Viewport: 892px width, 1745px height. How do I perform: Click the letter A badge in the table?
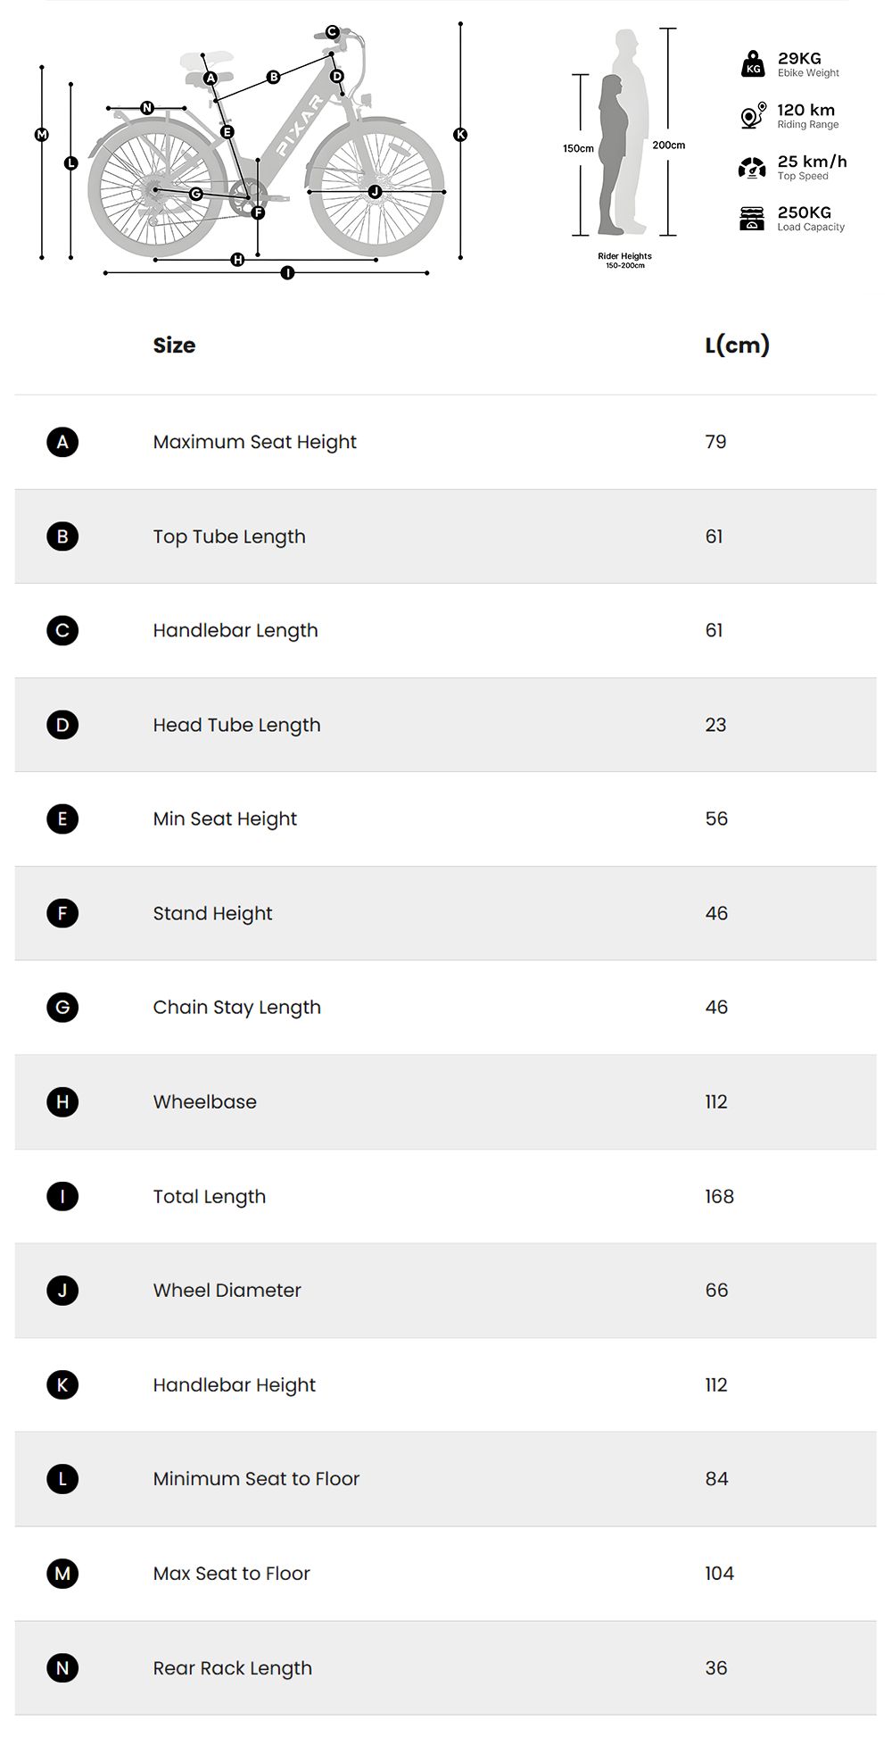[62, 442]
